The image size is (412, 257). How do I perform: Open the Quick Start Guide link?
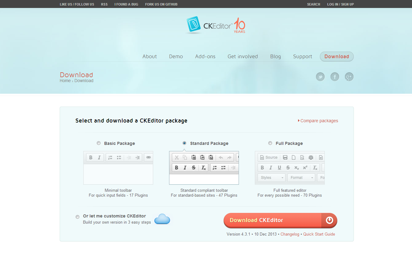pyautogui.click(x=319, y=234)
